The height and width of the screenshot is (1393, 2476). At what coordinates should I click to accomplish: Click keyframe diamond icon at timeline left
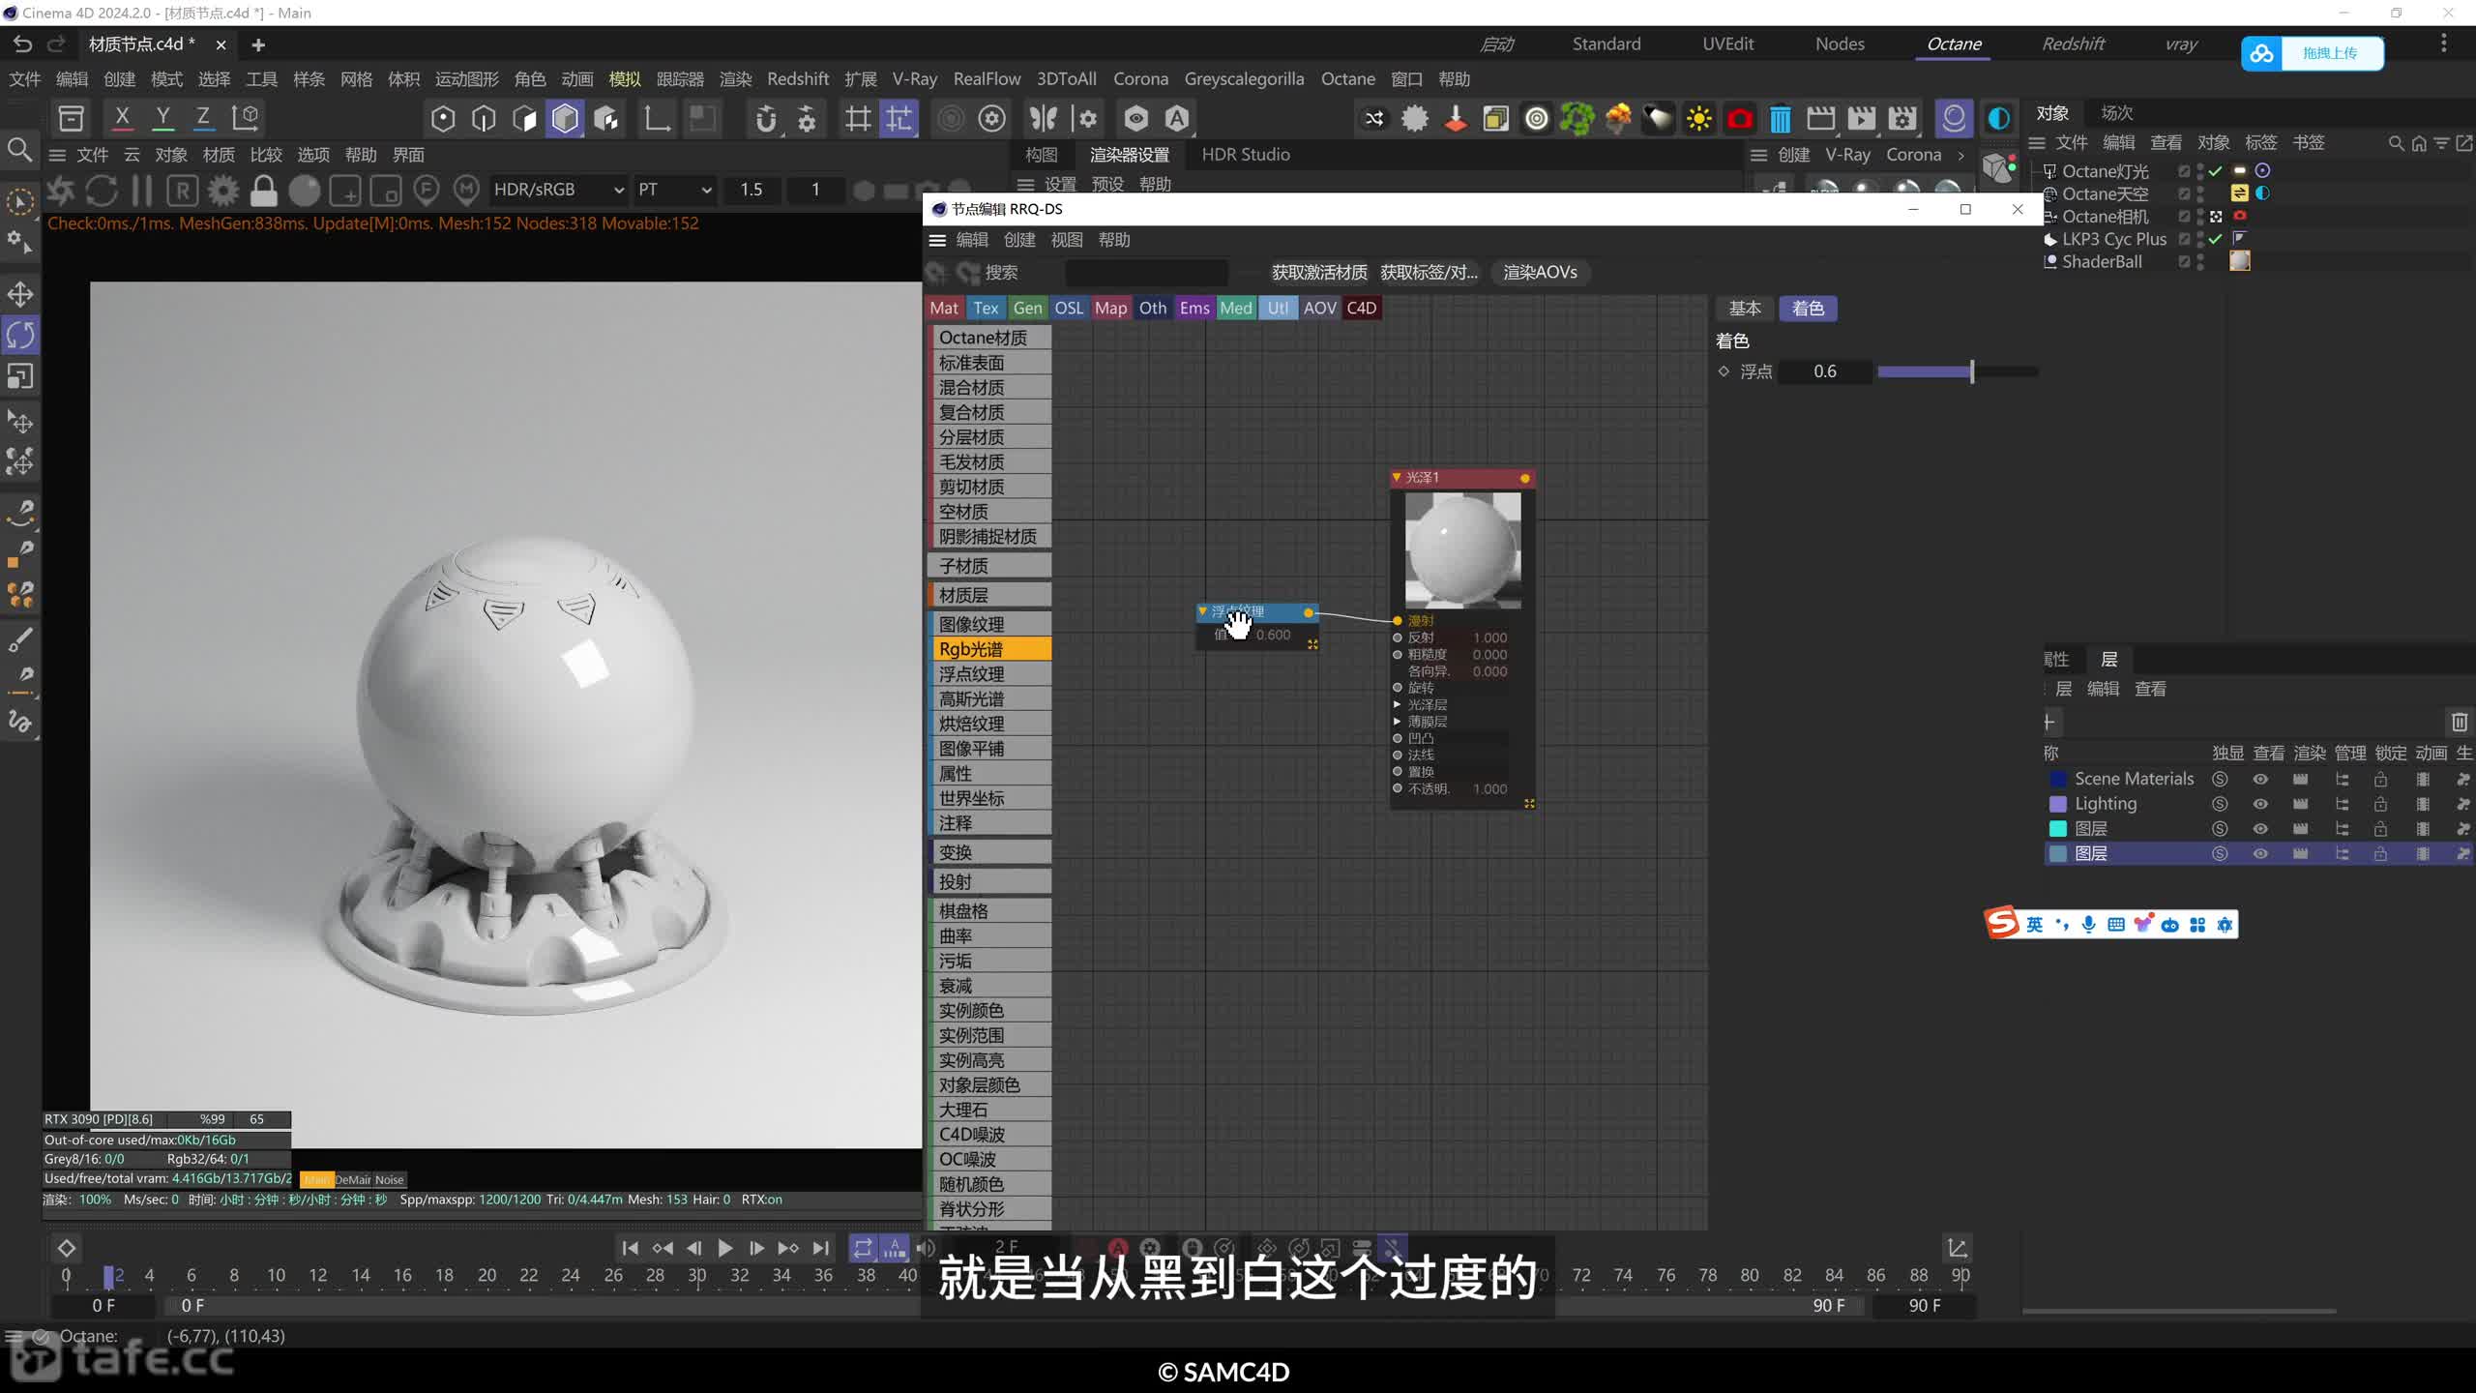coord(67,1248)
